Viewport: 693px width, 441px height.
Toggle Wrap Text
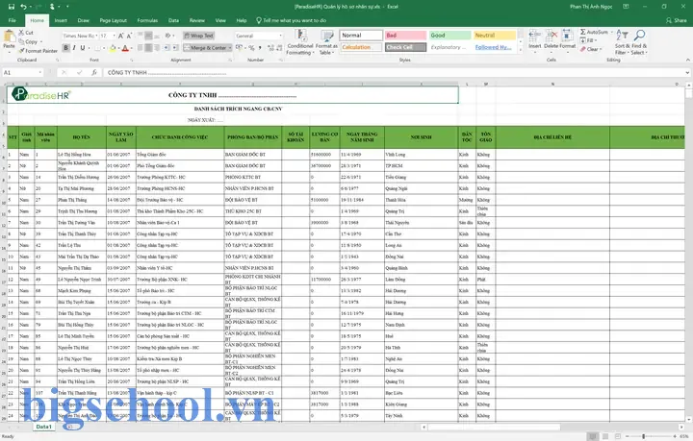199,36
